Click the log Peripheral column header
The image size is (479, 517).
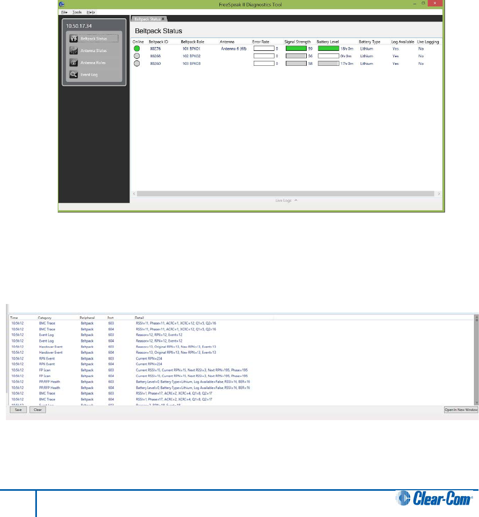(x=87, y=318)
